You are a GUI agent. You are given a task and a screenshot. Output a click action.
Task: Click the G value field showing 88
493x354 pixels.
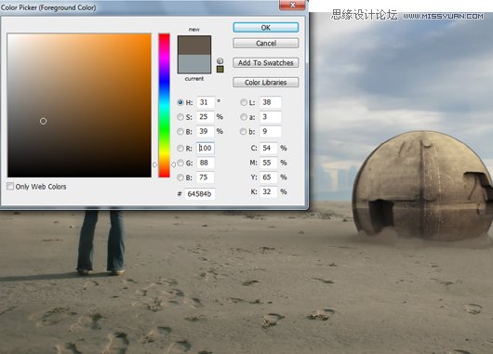tap(206, 163)
